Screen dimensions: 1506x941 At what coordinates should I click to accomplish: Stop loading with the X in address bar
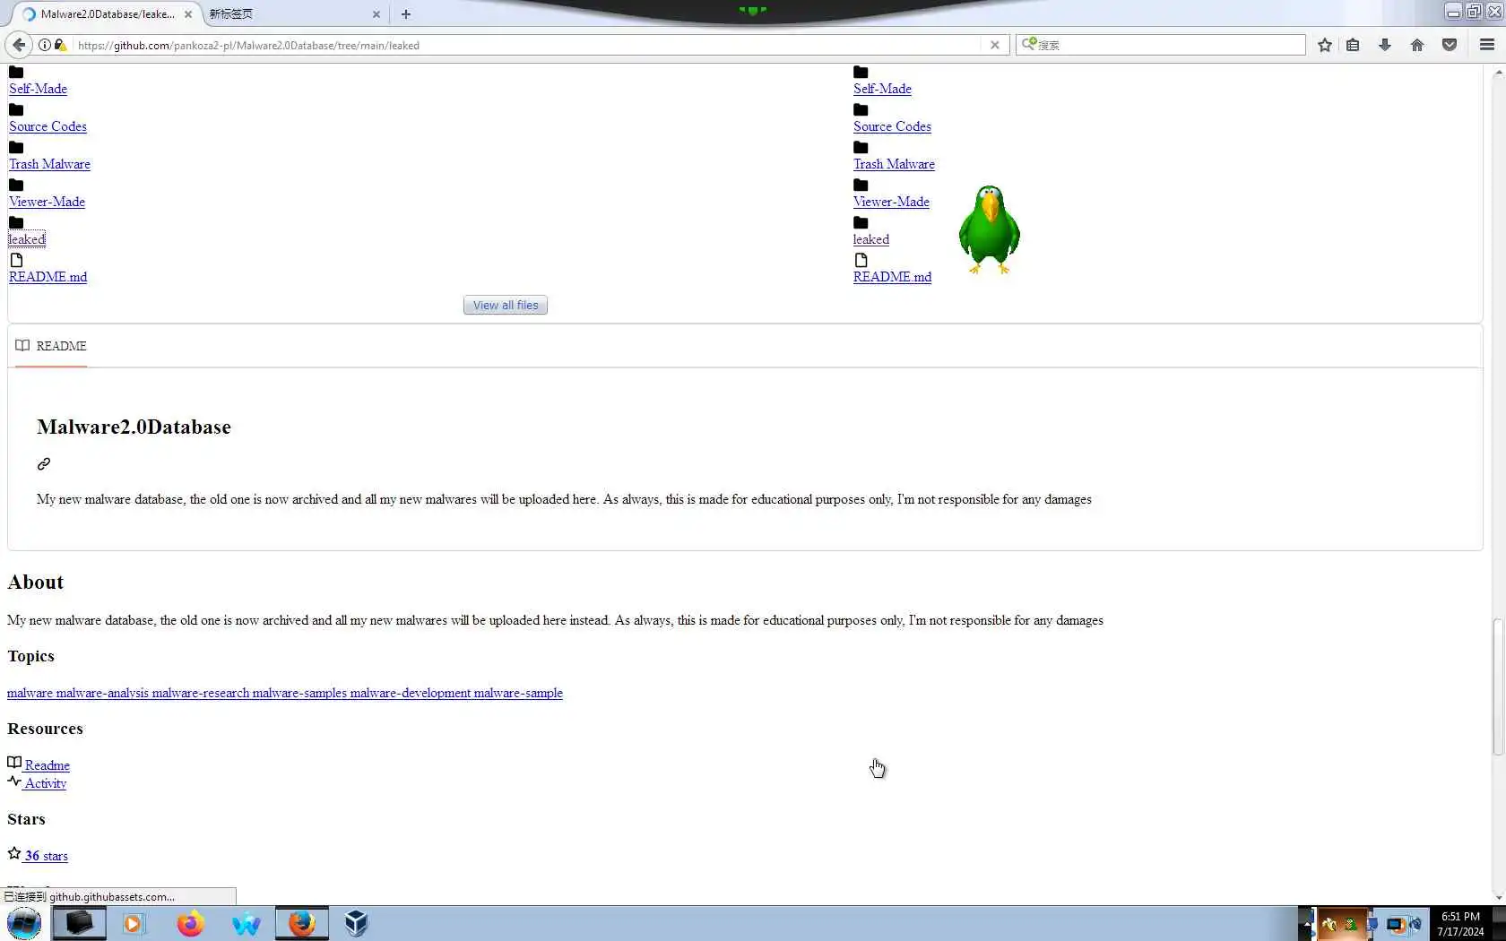pyautogui.click(x=994, y=45)
